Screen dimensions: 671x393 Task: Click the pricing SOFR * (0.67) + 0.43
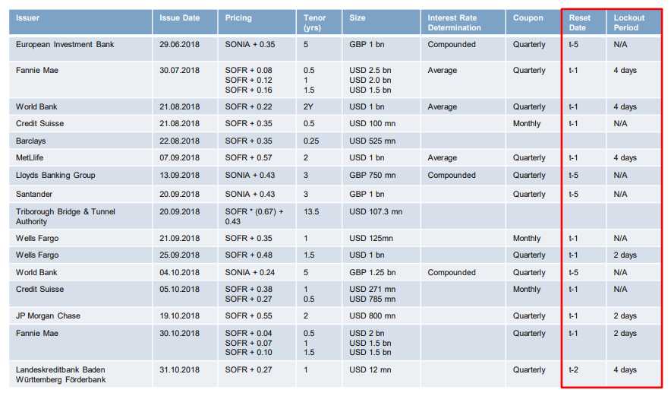254,217
